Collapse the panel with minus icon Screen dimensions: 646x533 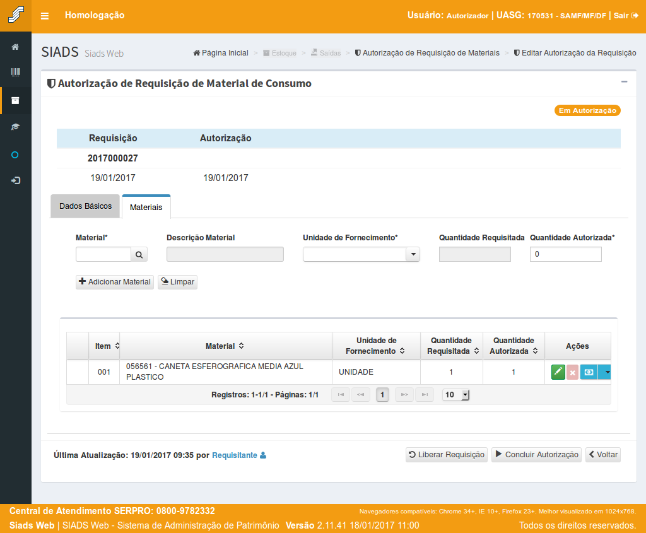click(624, 81)
